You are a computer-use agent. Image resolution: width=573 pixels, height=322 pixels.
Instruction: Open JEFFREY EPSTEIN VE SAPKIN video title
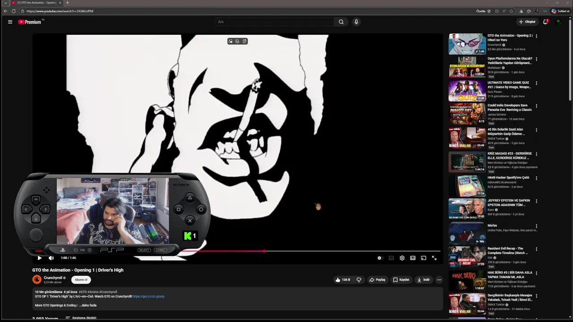pyautogui.click(x=509, y=203)
